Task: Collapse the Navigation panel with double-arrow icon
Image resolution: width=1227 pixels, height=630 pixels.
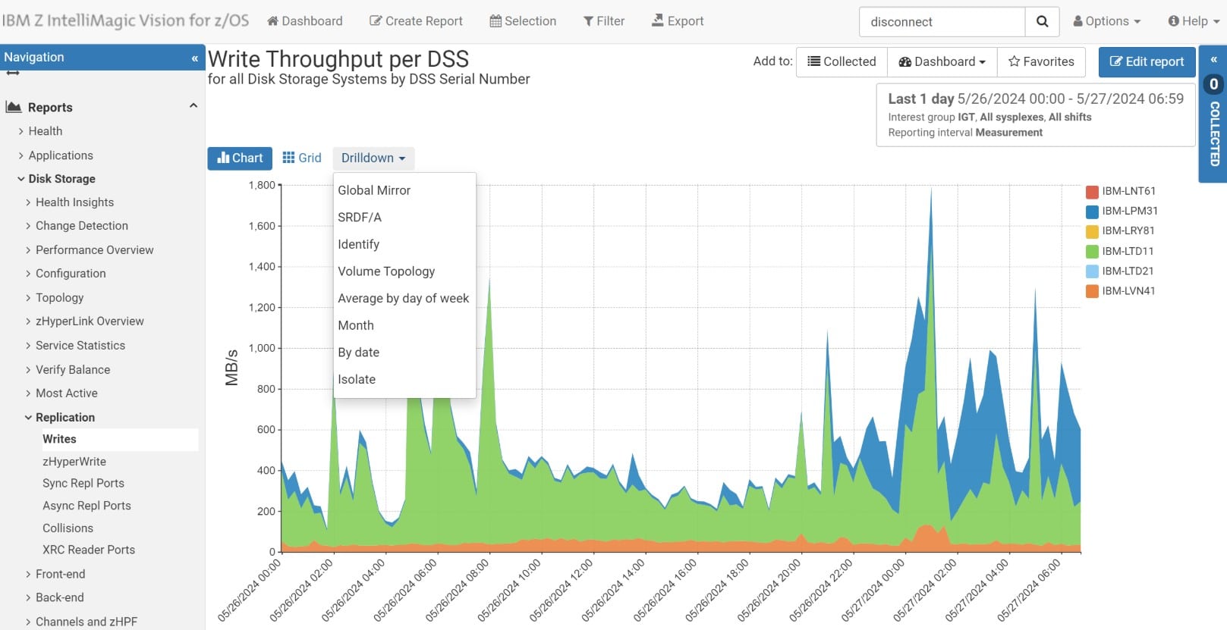Action: [195, 58]
